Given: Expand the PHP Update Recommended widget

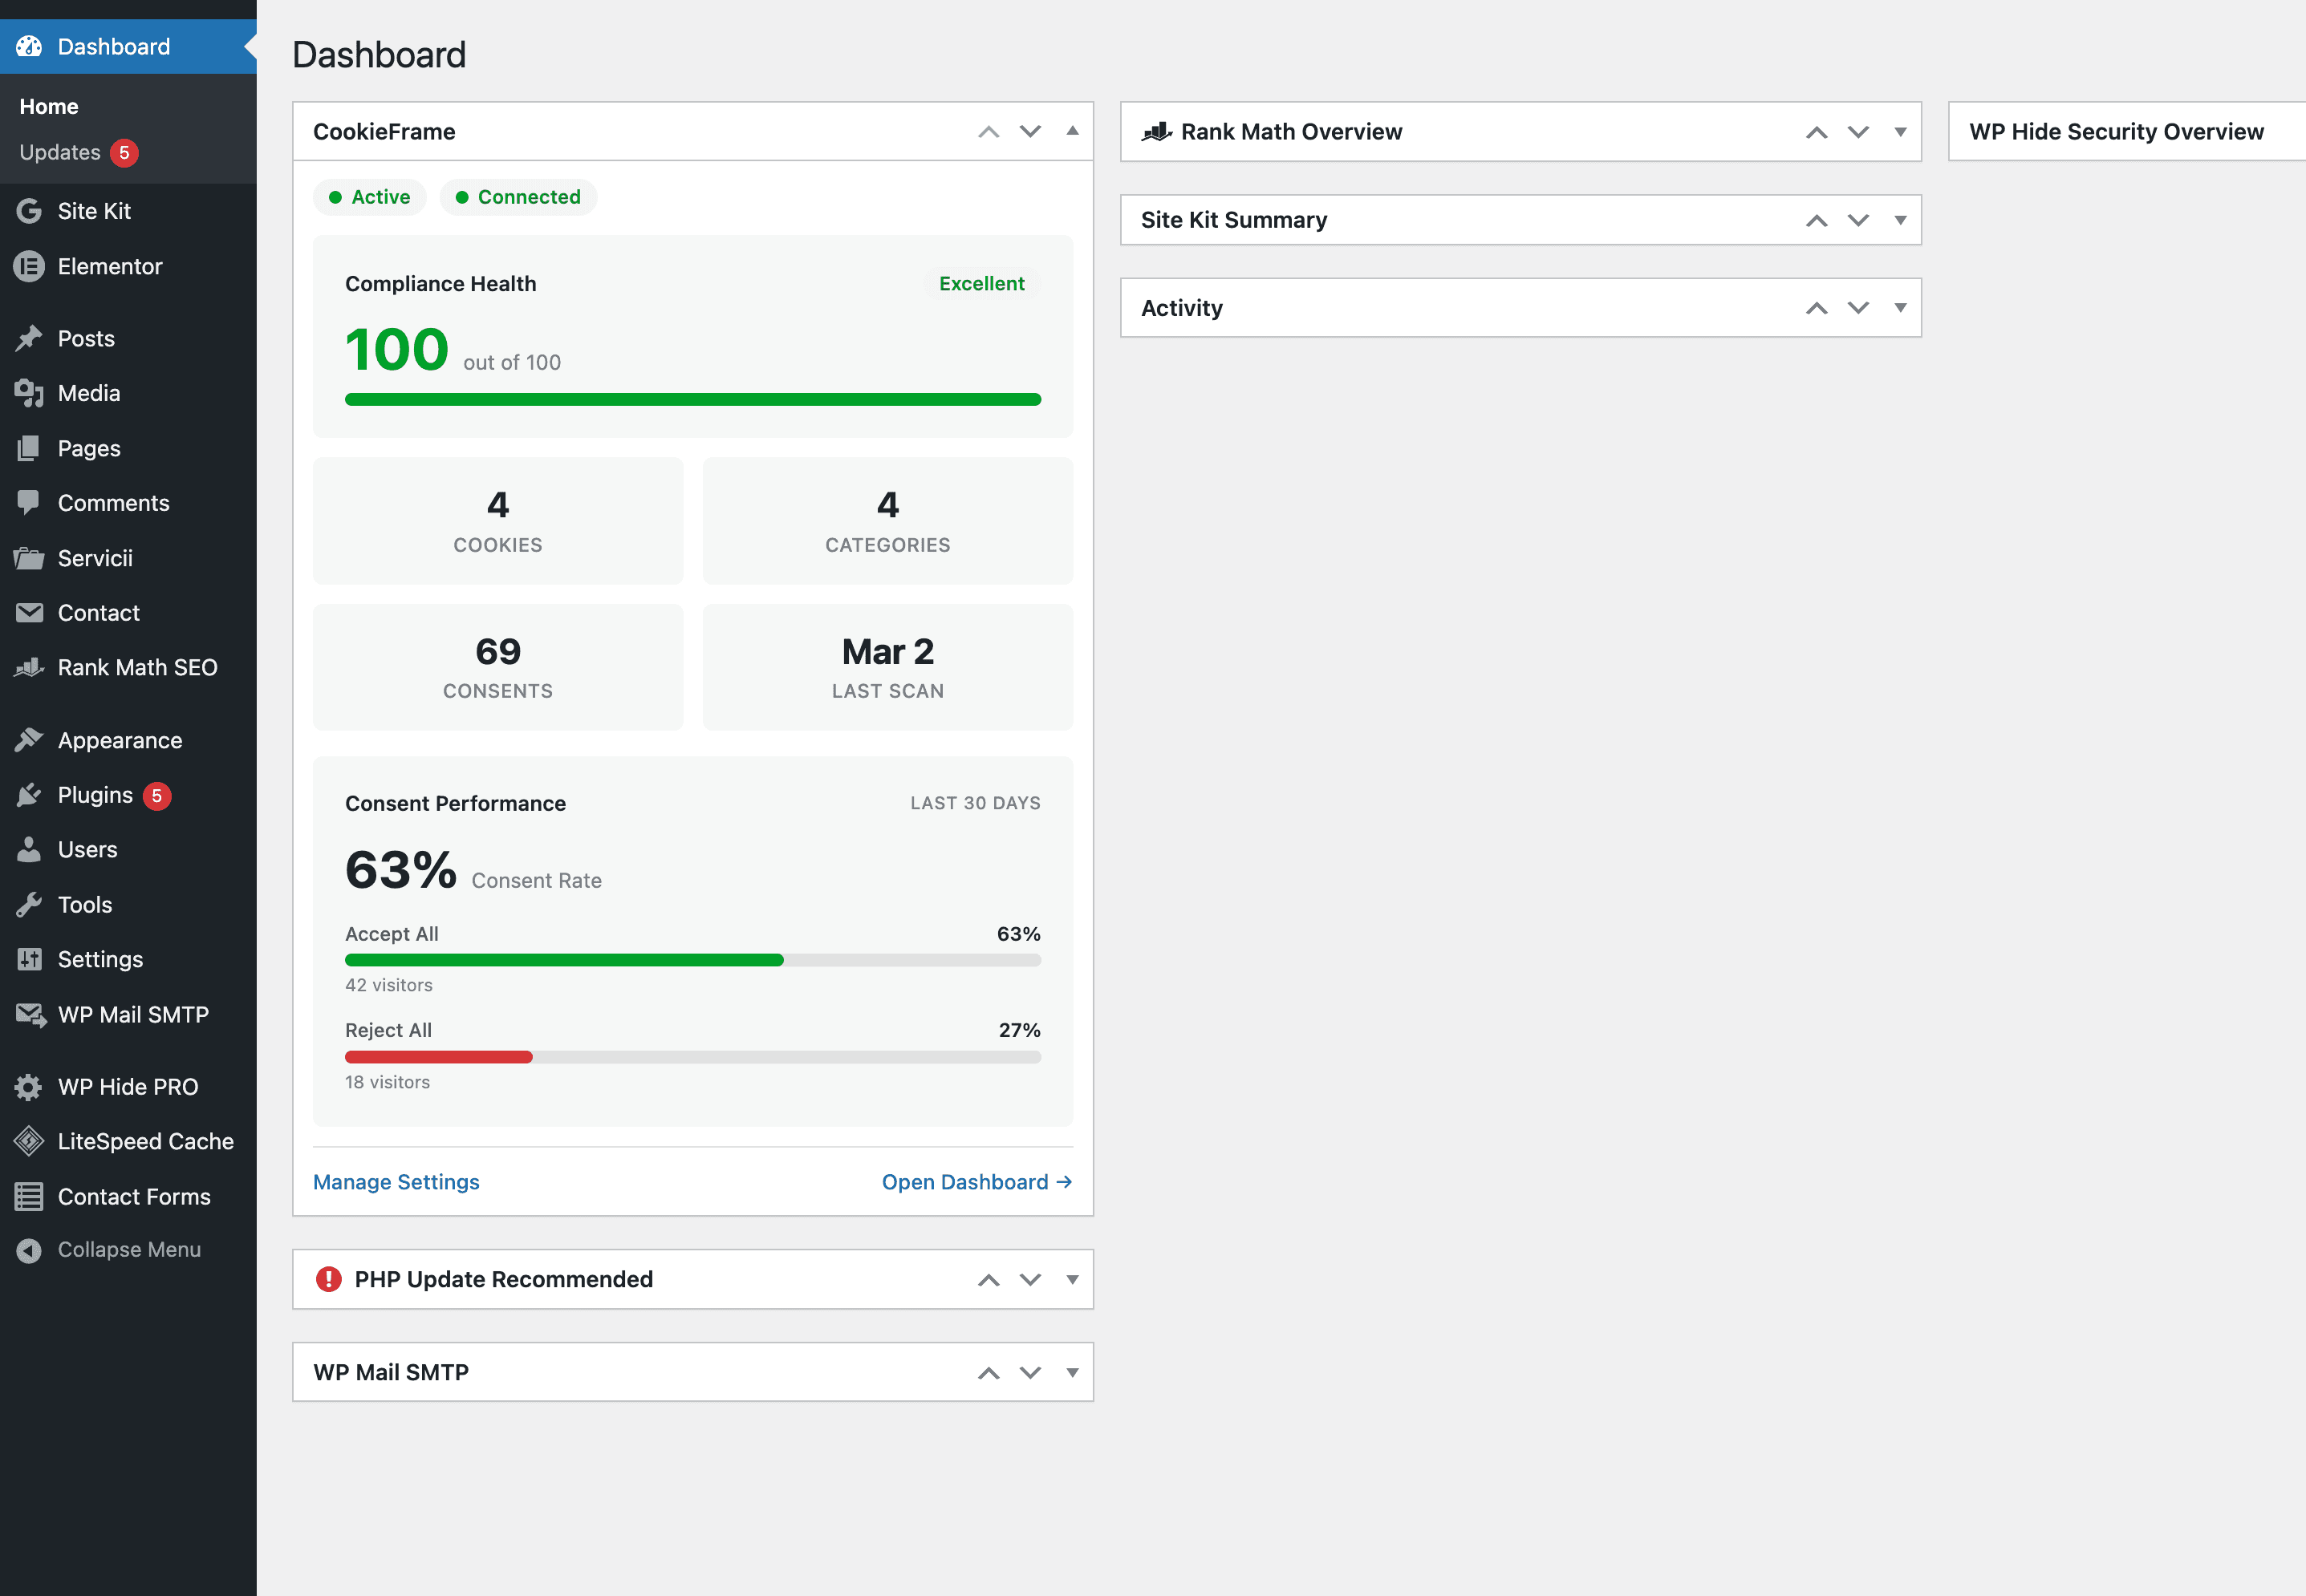Looking at the screenshot, I should [x=1073, y=1279].
